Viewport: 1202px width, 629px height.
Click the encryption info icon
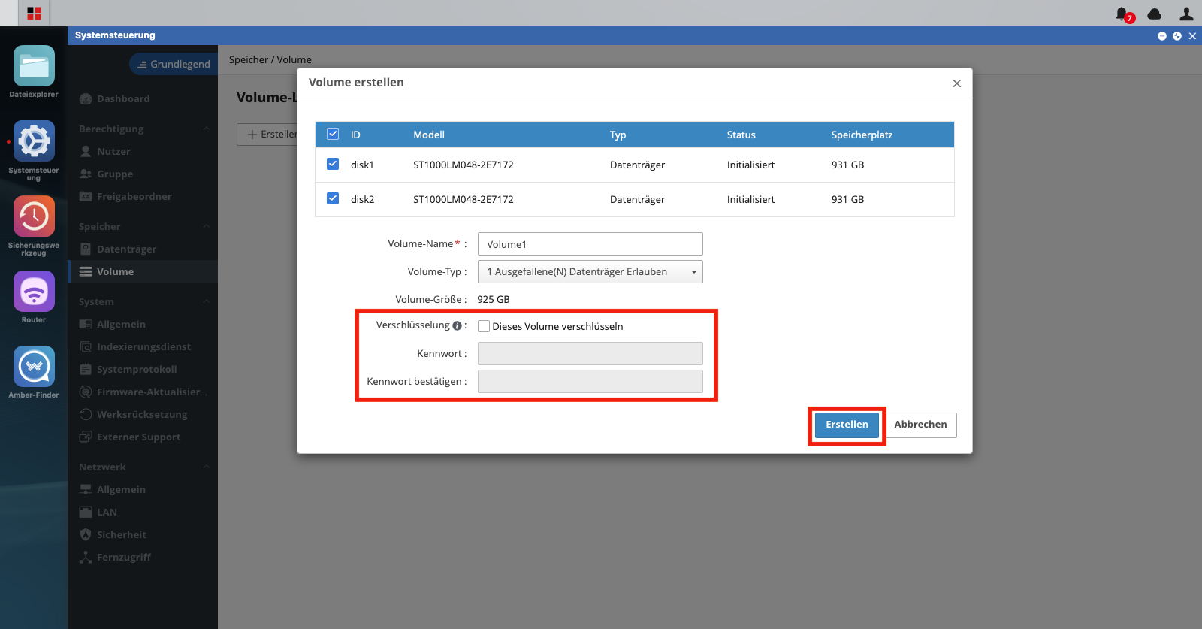(x=457, y=325)
